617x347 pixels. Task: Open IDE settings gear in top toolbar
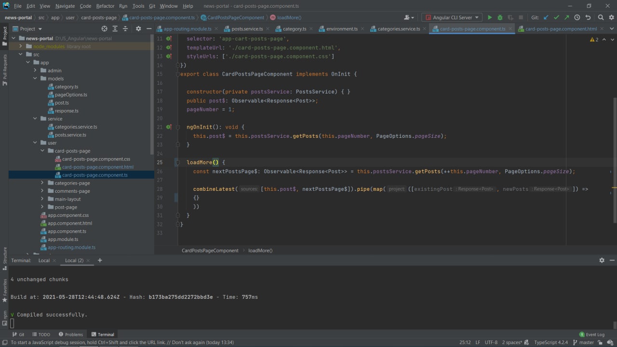pyautogui.click(x=611, y=17)
